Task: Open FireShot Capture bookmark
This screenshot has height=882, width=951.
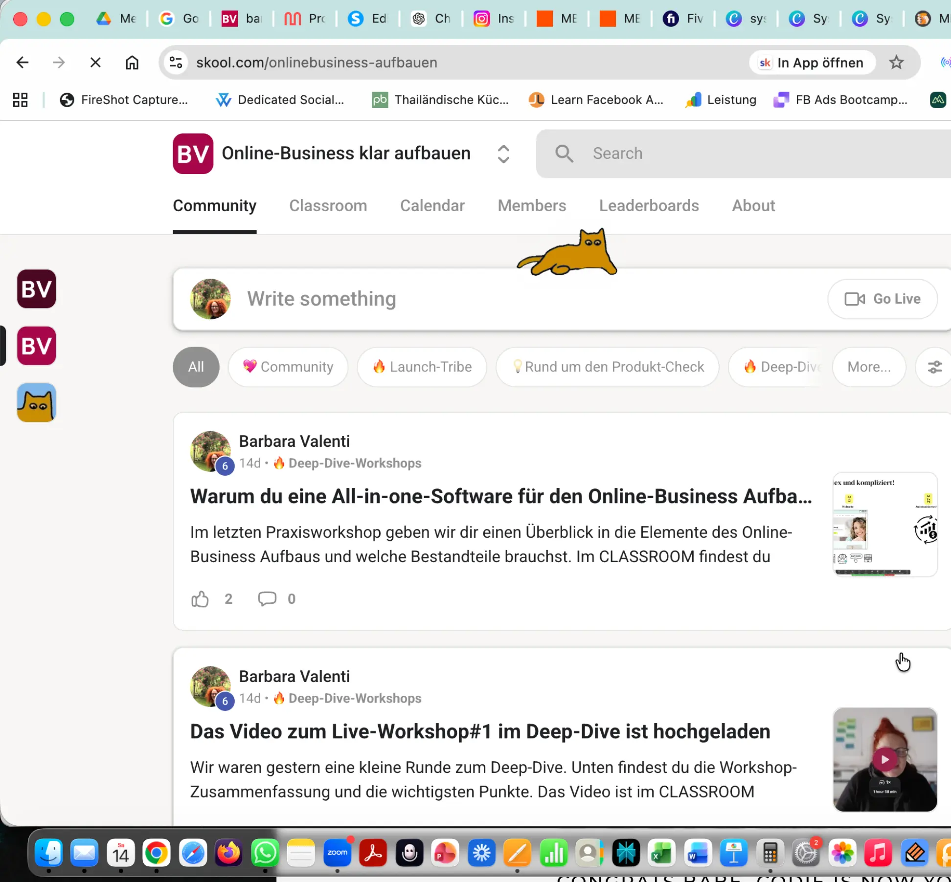Action: tap(124, 100)
